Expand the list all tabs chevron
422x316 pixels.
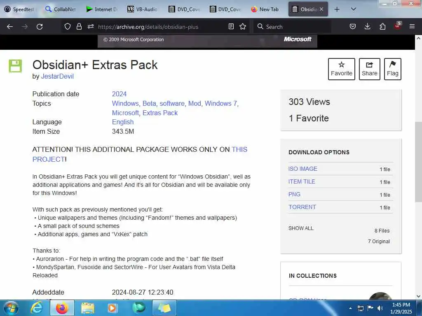pyautogui.click(x=354, y=9)
